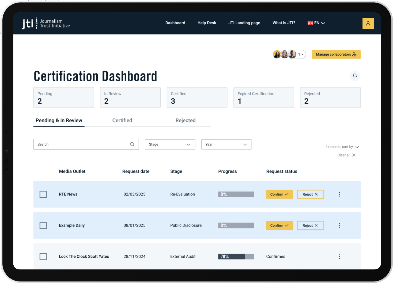Reject the Example Daily request
Viewport: 393px width, 283px height.
click(310, 225)
